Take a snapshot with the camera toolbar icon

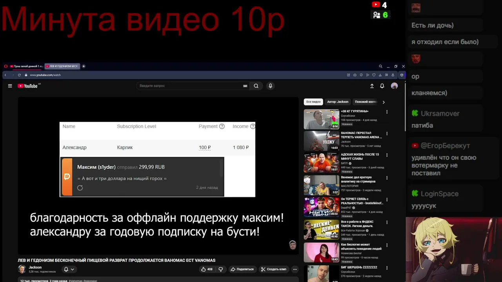tap(355, 75)
